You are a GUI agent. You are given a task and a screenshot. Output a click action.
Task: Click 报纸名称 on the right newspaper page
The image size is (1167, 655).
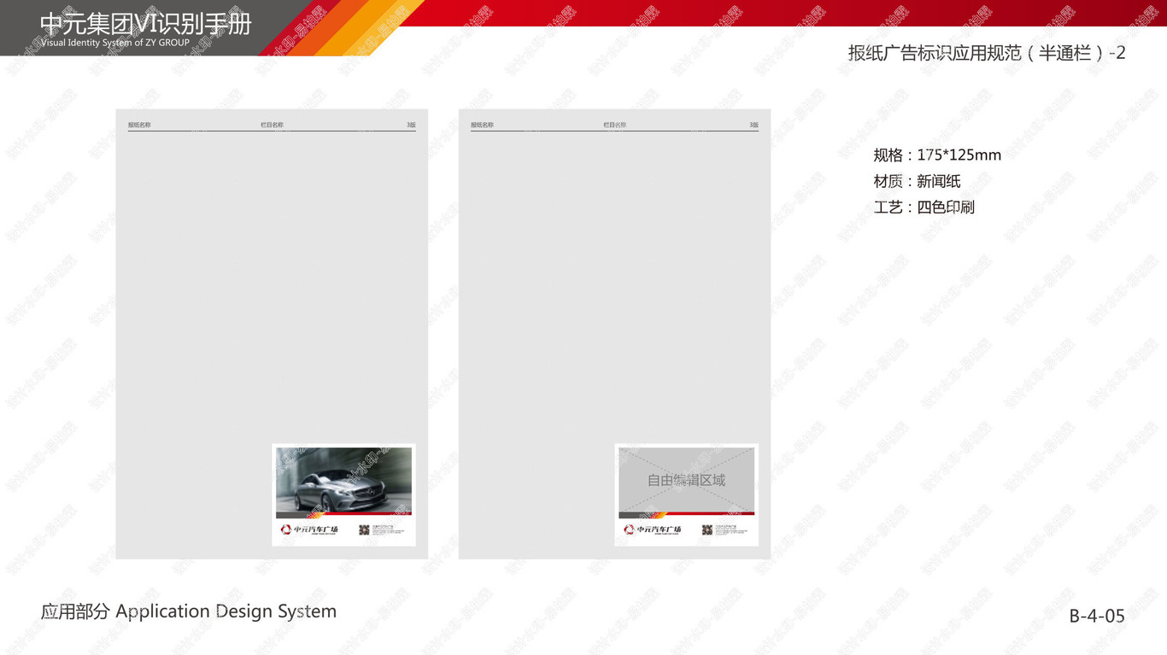pos(482,125)
